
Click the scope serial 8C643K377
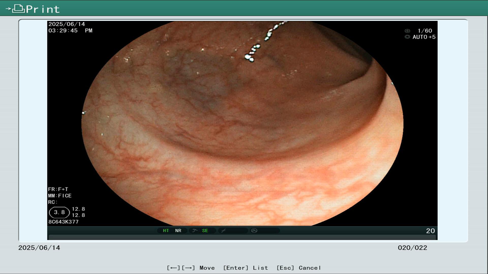[x=64, y=222]
